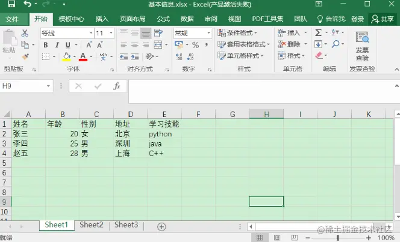Open the font size dropdown
This screenshot has width=400, height=242.
point(111,33)
